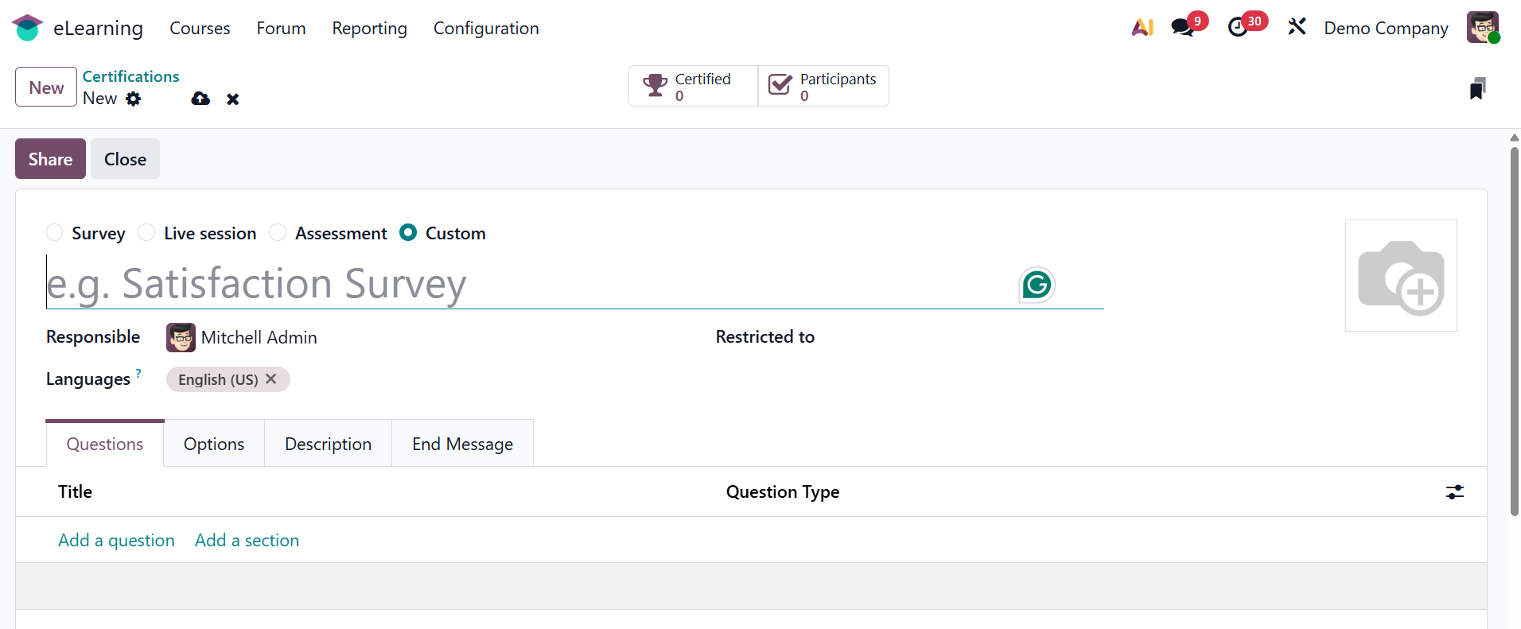Viewport: 1521px width, 629px height.
Task: Discard changes with the X icon
Action: tap(232, 99)
